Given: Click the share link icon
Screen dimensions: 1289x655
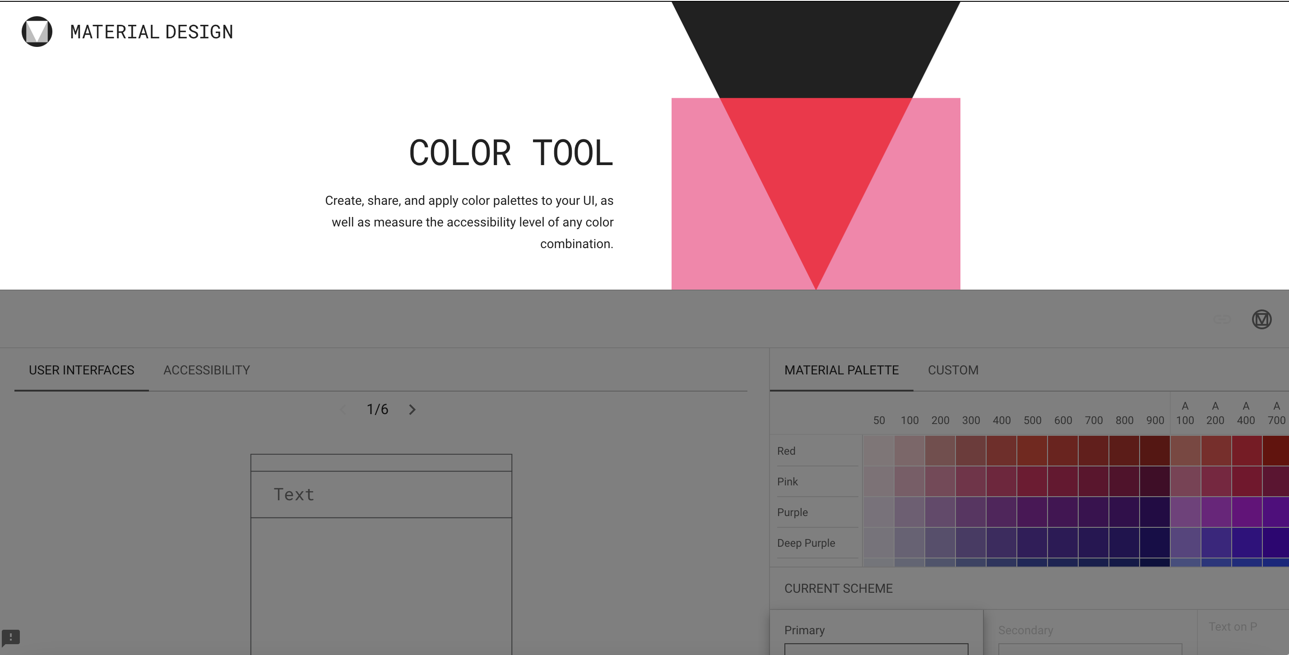Looking at the screenshot, I should coord(1222,319).
